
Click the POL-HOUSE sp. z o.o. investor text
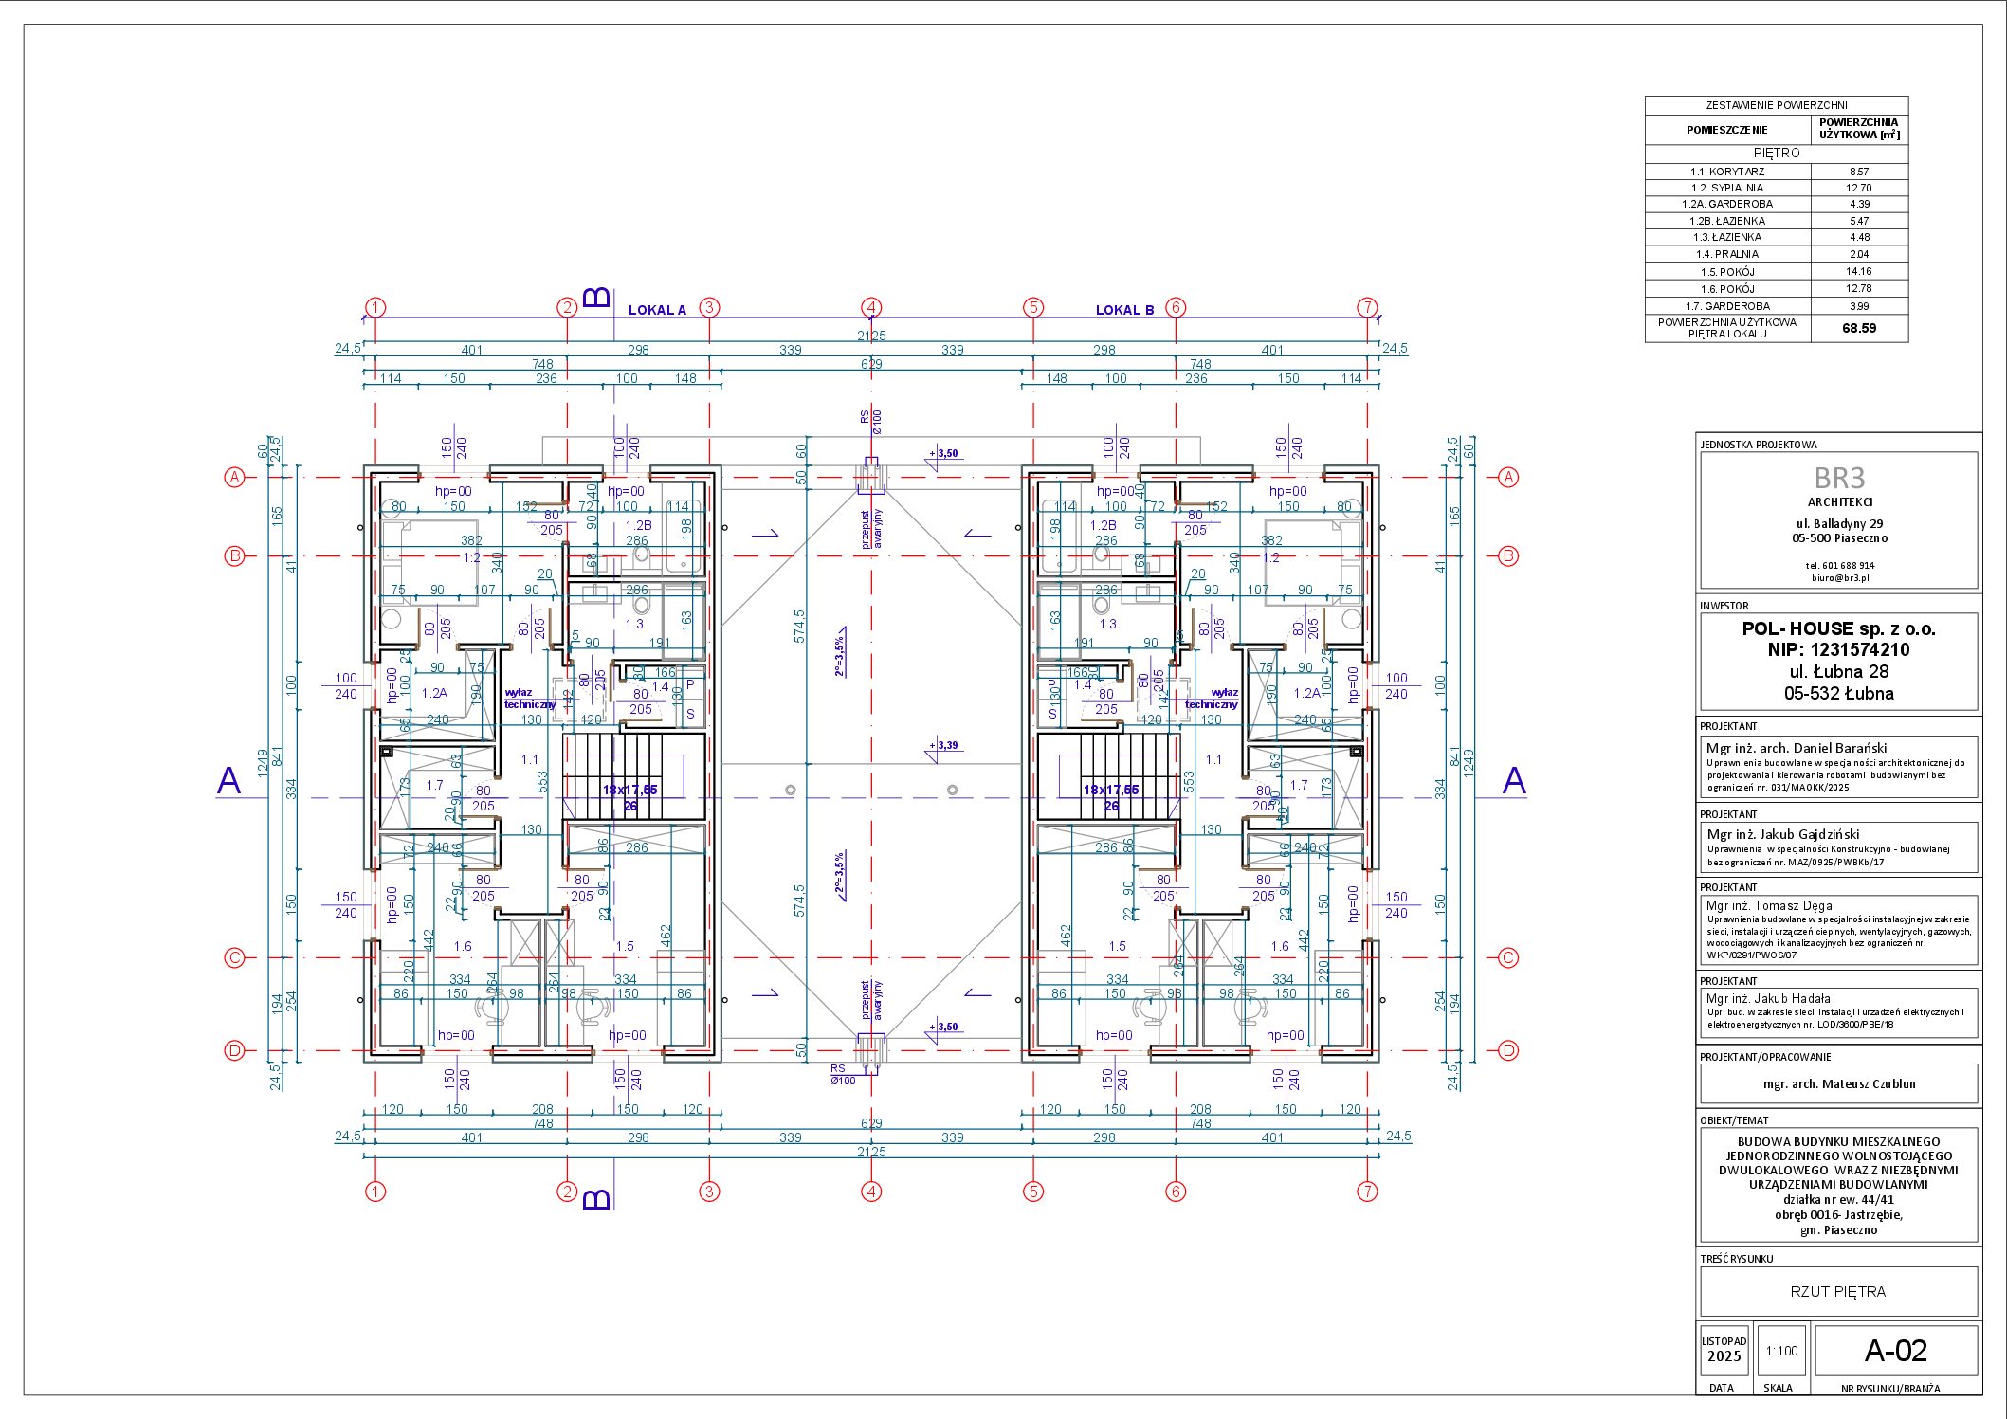coord(1838,628)
